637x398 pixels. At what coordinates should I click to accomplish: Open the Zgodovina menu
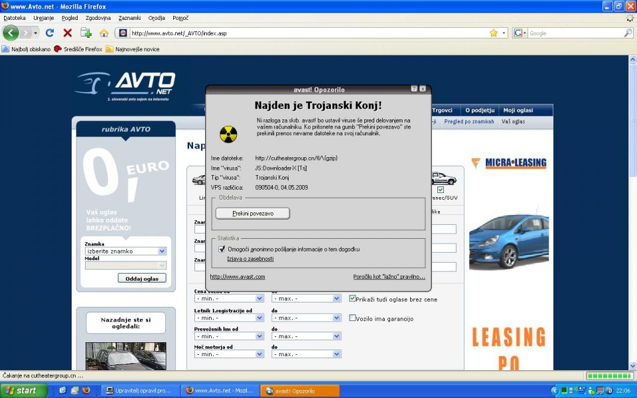pyautogui.click(x=98, y=18)
